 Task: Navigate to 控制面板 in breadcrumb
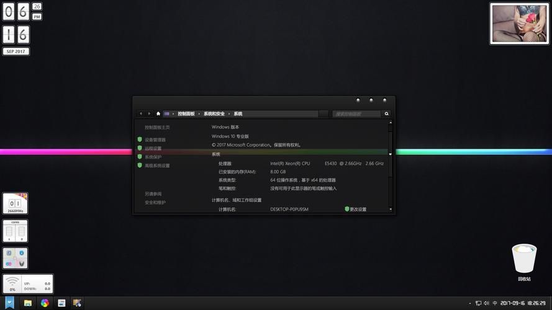pos(186,113)
